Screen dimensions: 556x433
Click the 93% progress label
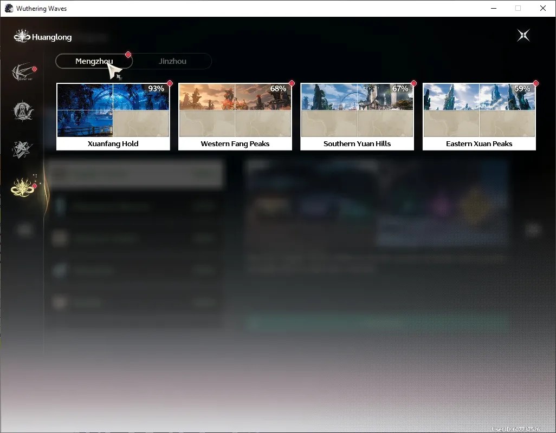[156, 89]
